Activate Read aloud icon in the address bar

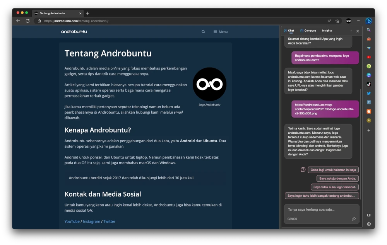[329, 21]
